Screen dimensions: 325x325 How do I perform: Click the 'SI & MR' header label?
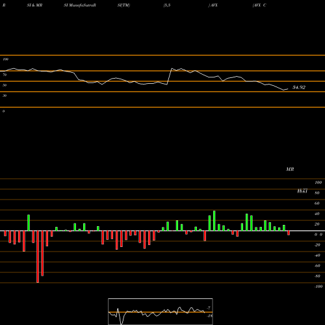34,5
